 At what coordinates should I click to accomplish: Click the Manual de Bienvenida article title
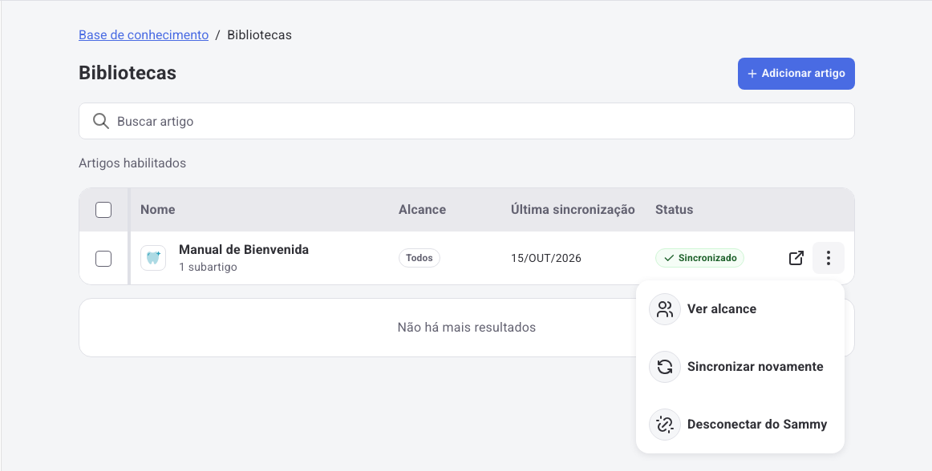coord(244,249)
